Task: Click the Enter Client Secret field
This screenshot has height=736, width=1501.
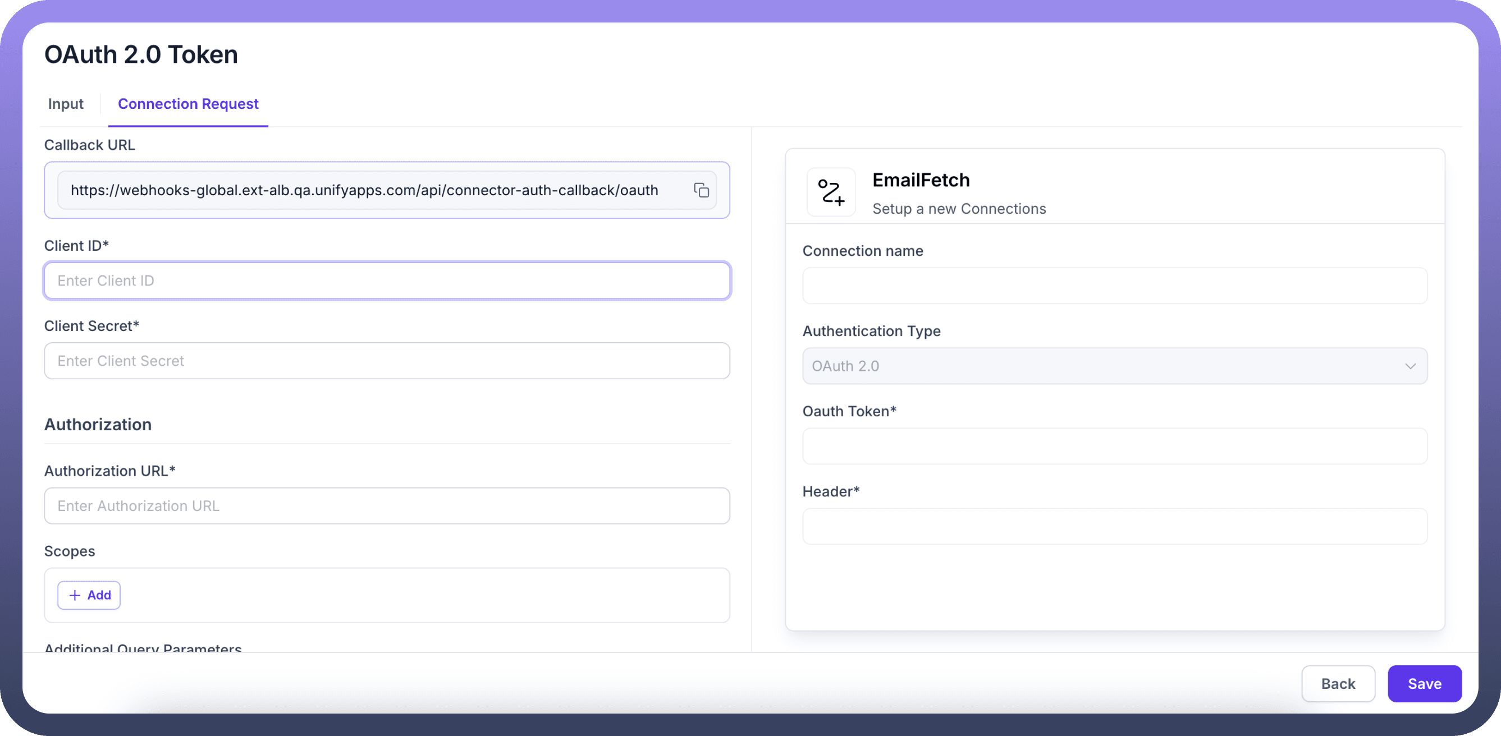Action: (387, 361)
